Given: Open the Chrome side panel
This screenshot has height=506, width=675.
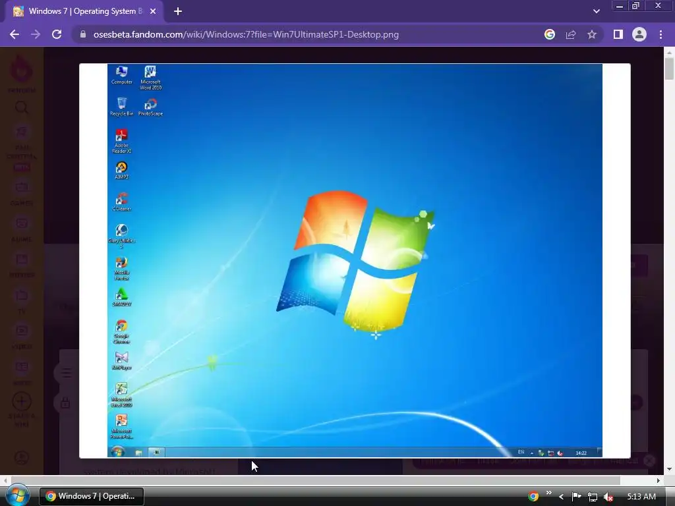Looking at the screenshot, I should pyautogui.click(x=618, y=34).
